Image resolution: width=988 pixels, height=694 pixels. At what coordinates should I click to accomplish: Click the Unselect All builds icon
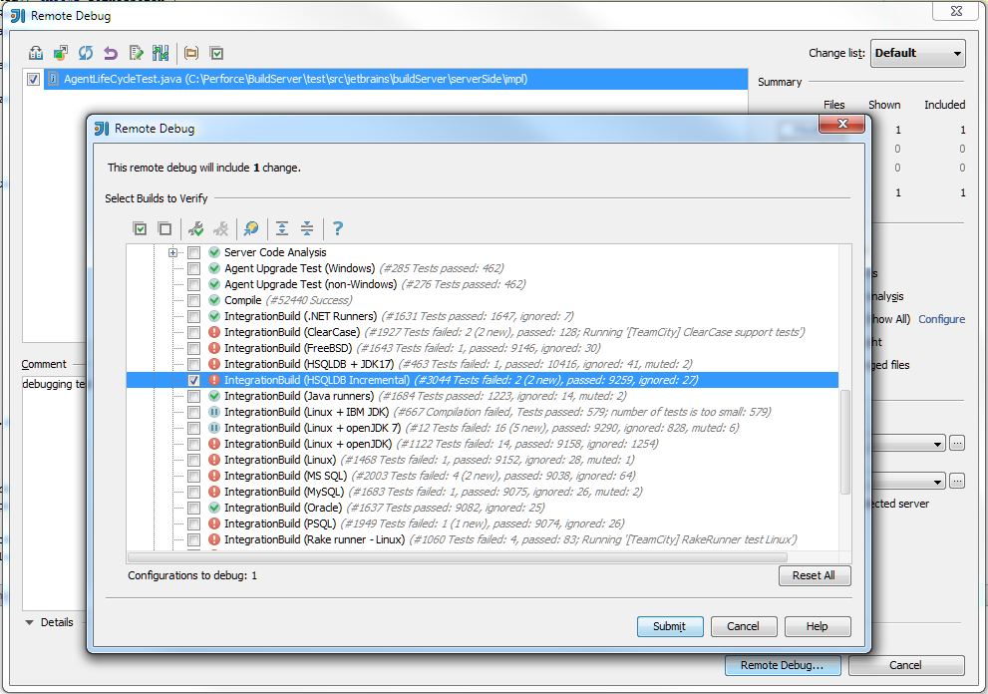pyautogui.click(x=165, y=229)
